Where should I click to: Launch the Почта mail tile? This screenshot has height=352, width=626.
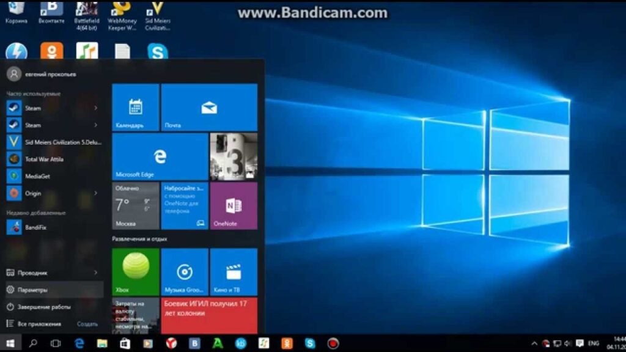pos(209,108)
